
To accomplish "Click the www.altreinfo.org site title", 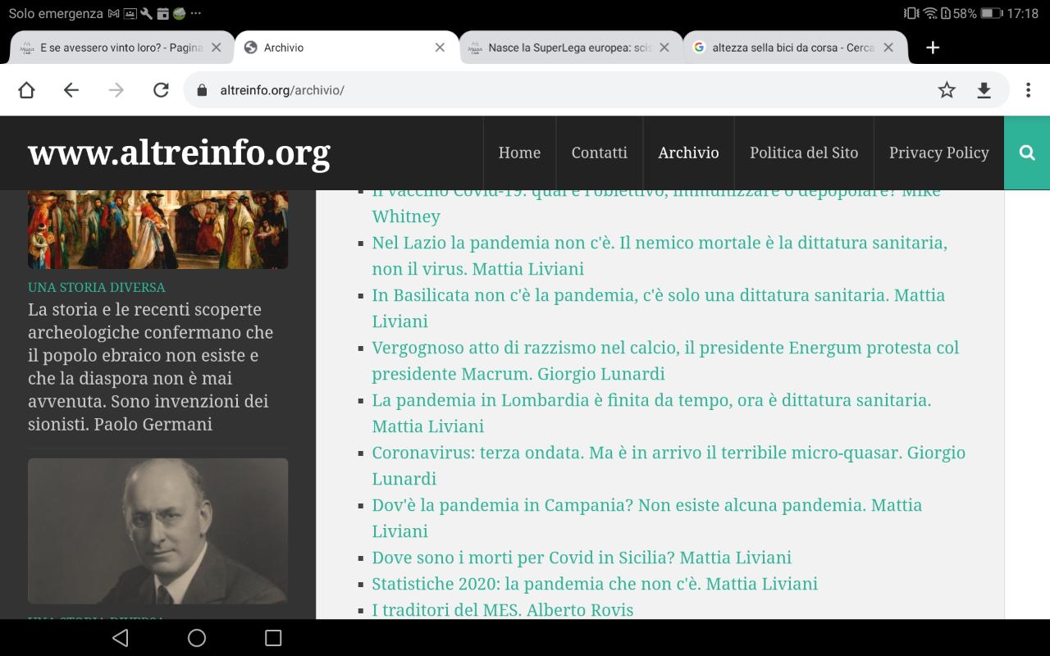I will [x=179, y=153].
